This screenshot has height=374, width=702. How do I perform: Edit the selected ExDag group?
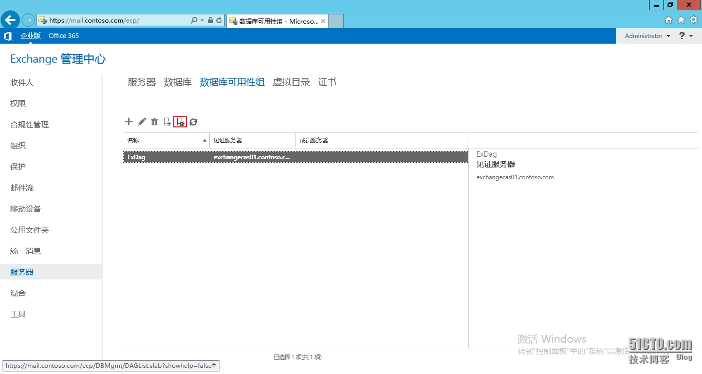point(142,122)
